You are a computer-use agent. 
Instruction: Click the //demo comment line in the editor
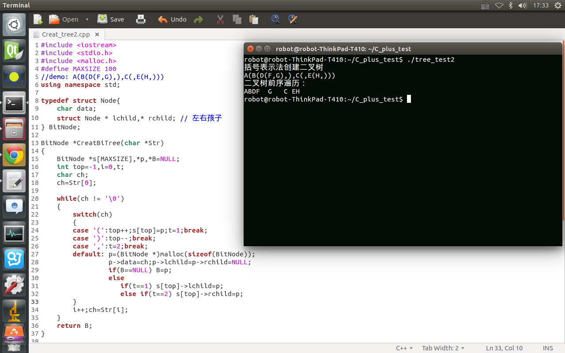pos(102,77)
